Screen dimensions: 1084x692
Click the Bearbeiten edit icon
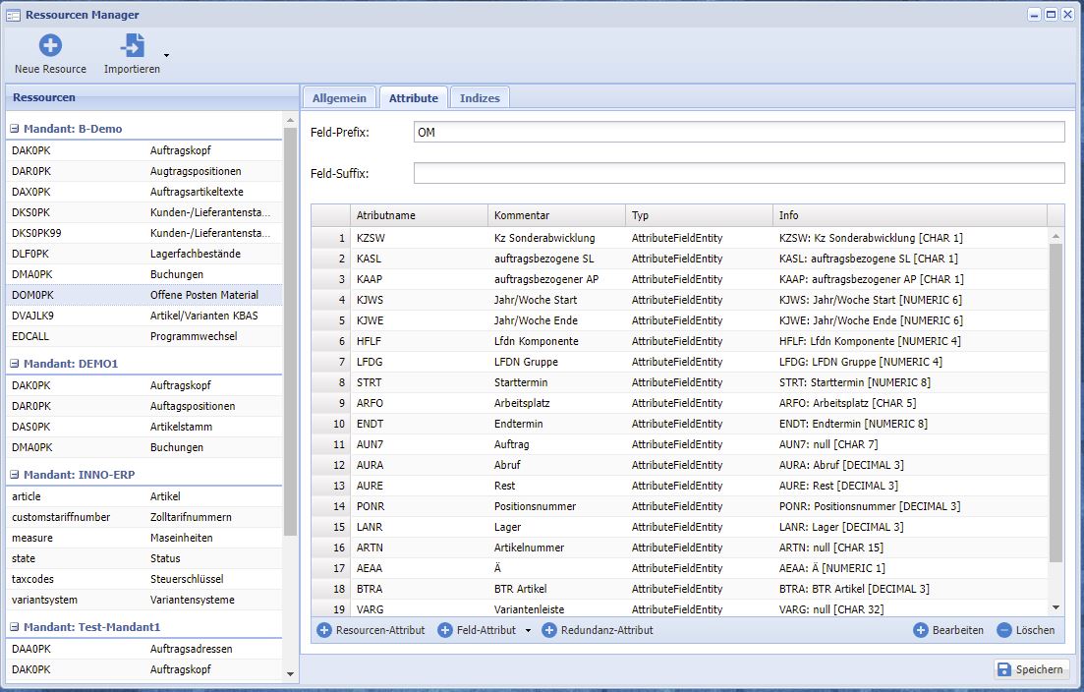pos(921,630)
